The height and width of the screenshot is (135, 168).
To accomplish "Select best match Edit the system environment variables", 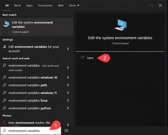I will coord(37,27).
